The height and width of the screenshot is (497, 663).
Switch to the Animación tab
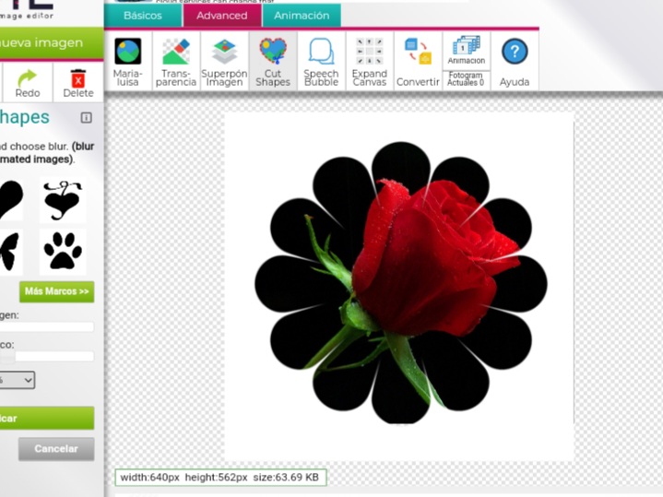coord(302,16)
